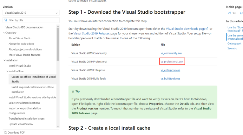Open the Visual Studio 2019 version dropdown
Viewport: 243px width, 135px height.
[31, 13]
